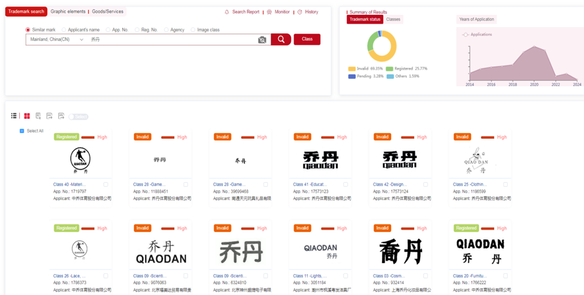Screen dimensions: 584x295
Task: Click the red magnifier search button
Action: 281,39
